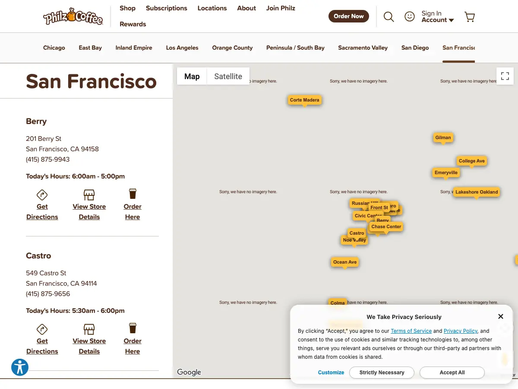The width and height of the screenshot is (518, 389).
Task: Select the Noe Valley map marker
Action: 354,240
